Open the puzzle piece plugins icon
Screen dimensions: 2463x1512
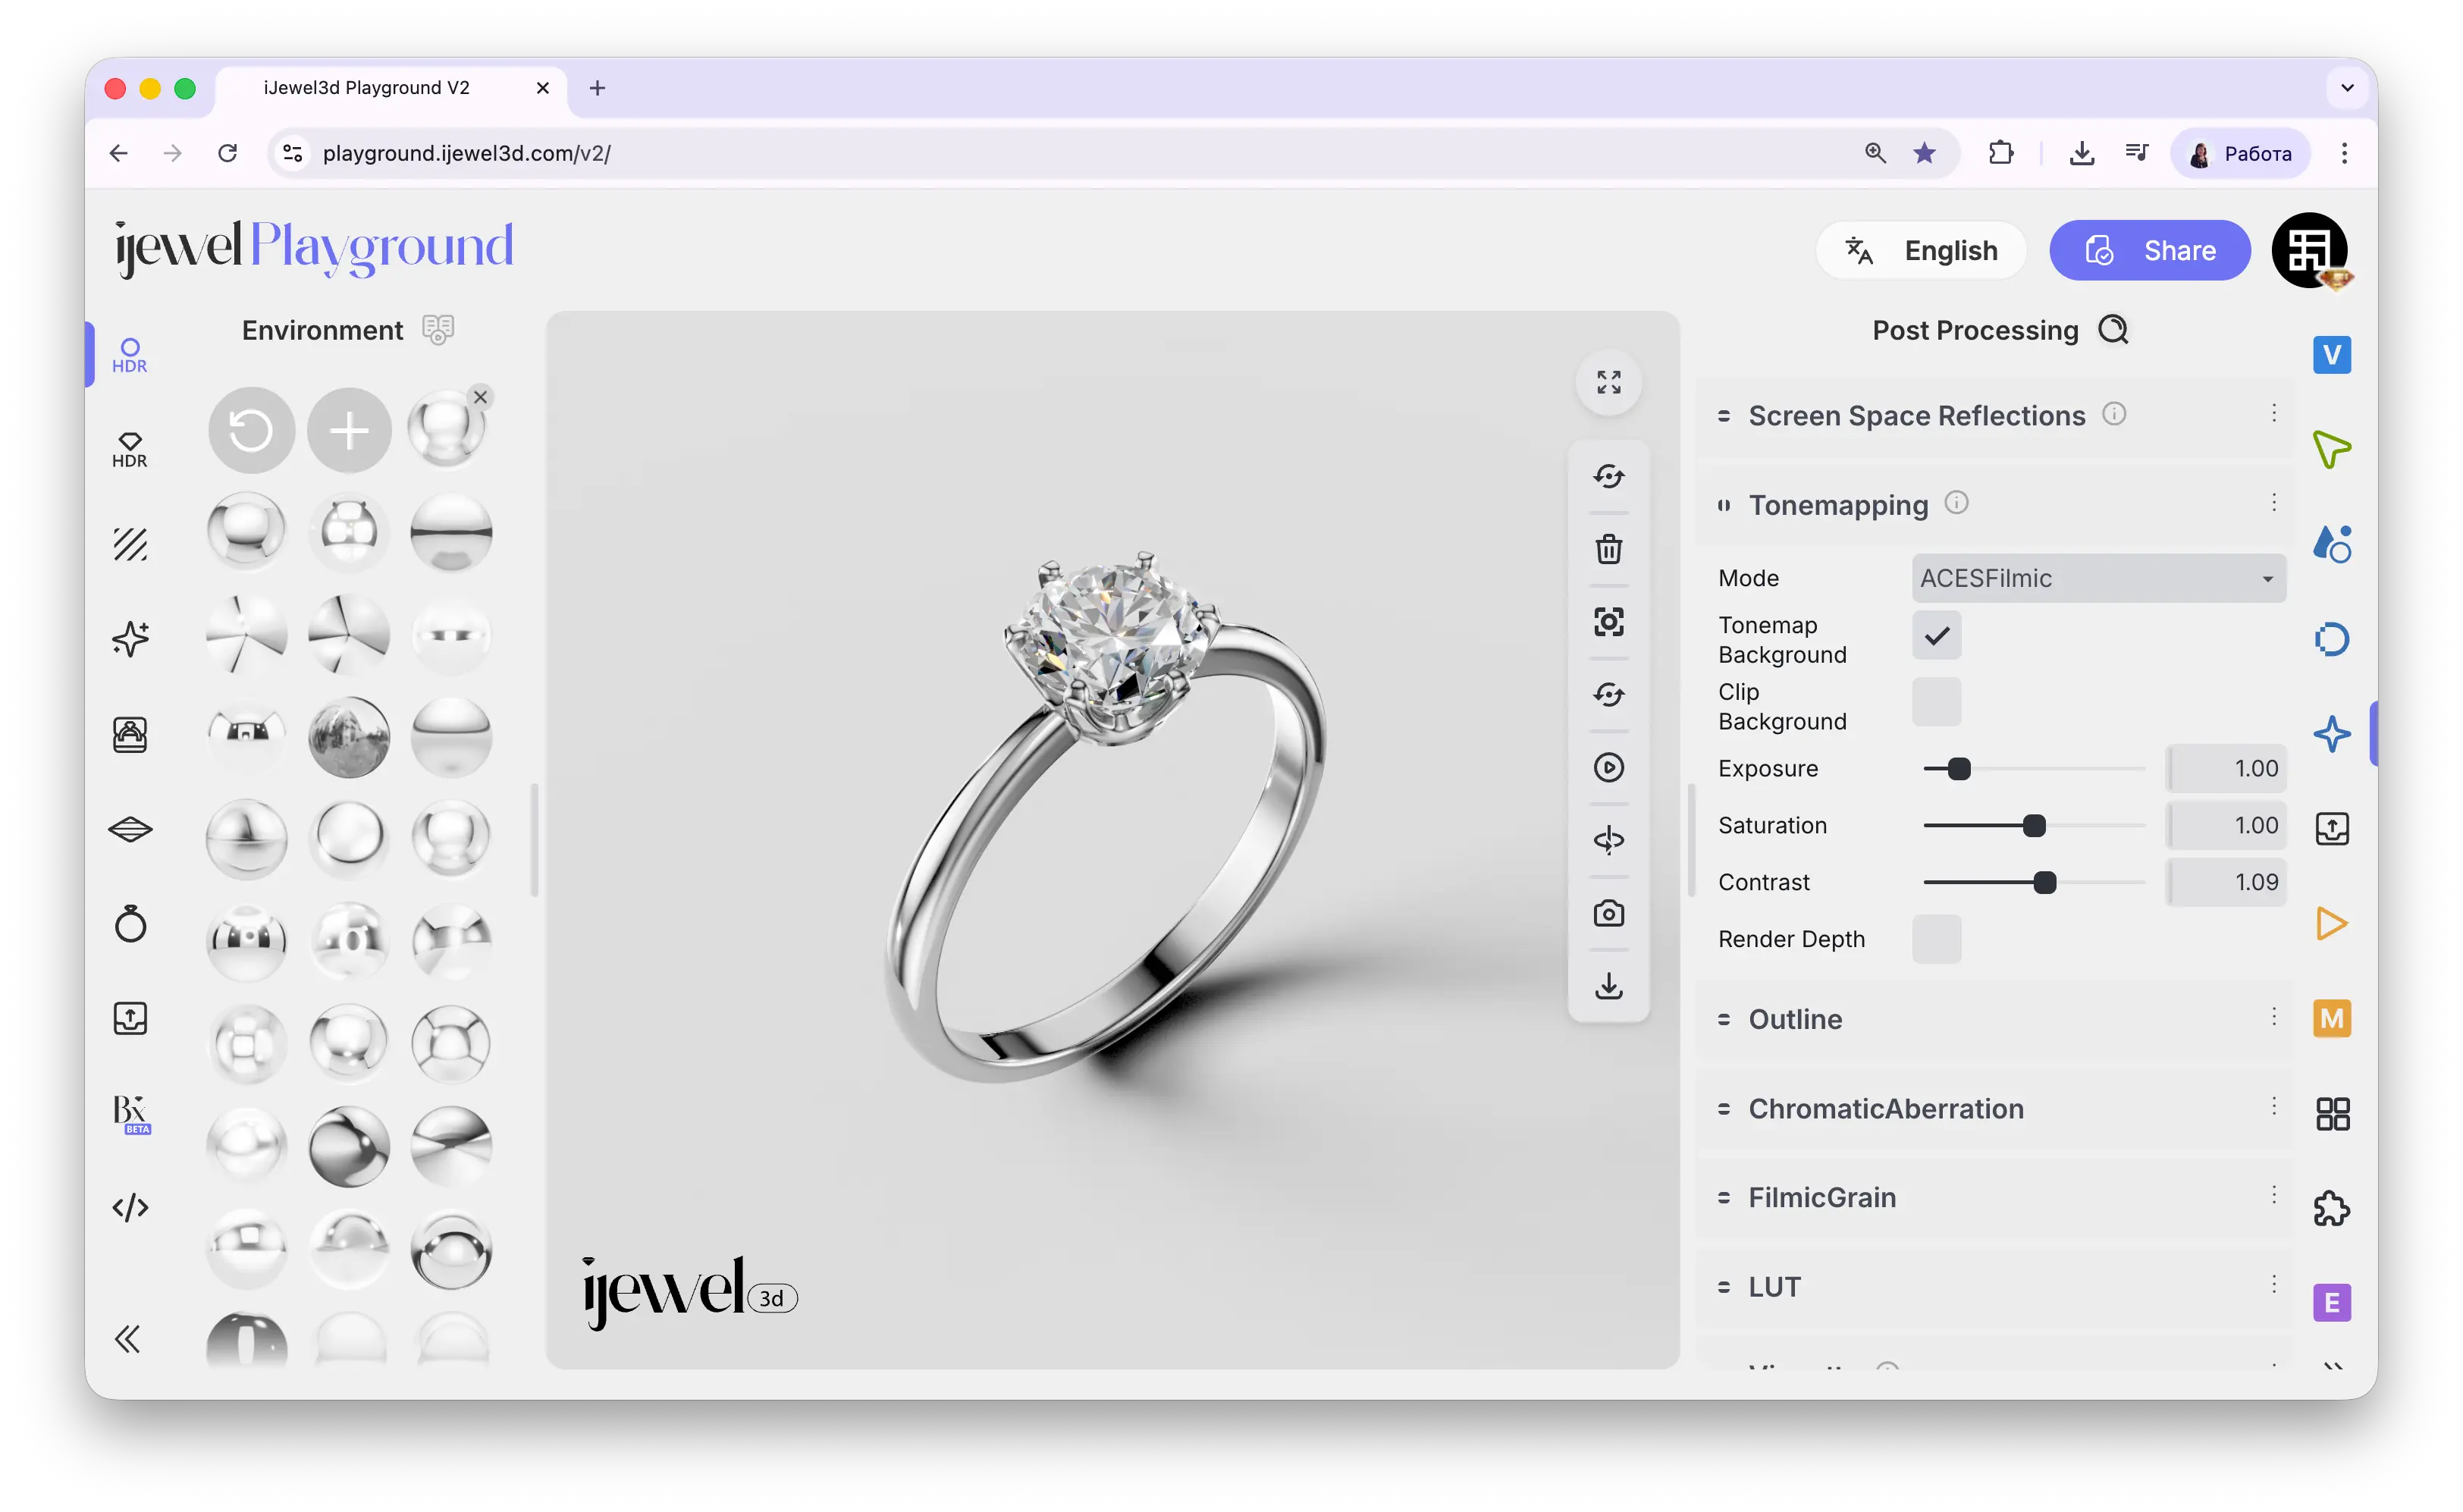pos(2331,1208)
